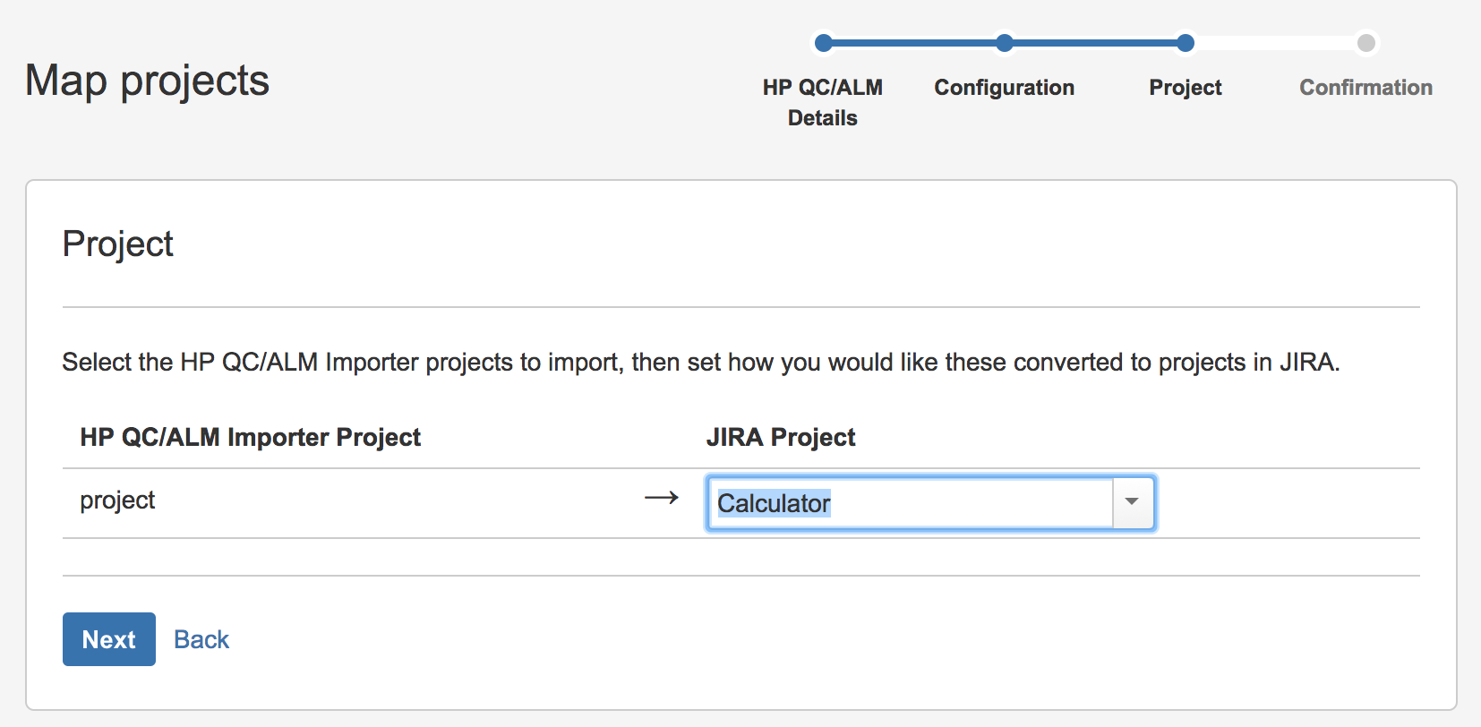Click the 'project' importer project cell
Screen dimensions: 1481x727
pyautogui.click(x=117, y=500)
